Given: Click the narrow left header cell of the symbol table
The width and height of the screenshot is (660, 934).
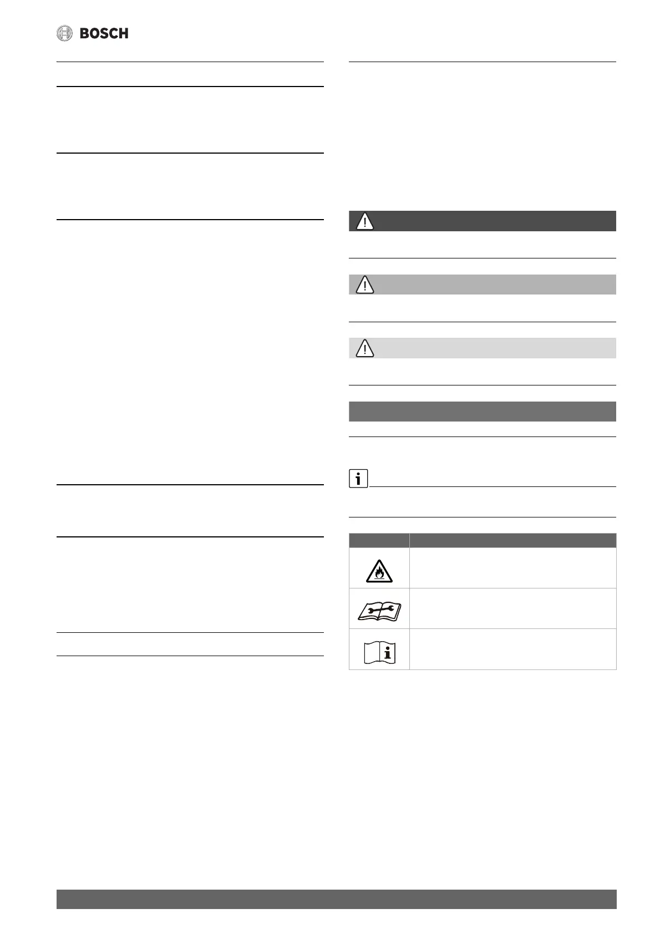Looking at the screenshot, I should tap(379, 541).
